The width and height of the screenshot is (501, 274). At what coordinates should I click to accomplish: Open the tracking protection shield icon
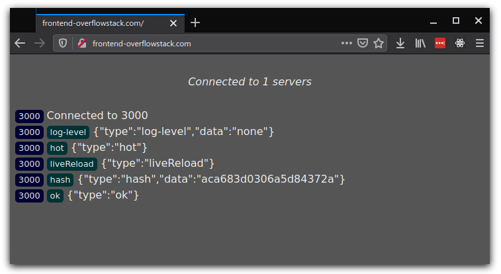pyautogui.click(x=64, y=43)
